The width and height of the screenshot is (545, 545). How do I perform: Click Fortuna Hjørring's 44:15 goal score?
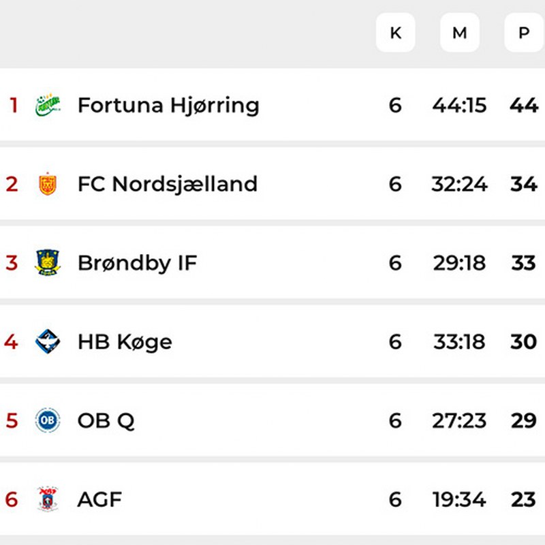click(x=460, y=106)
